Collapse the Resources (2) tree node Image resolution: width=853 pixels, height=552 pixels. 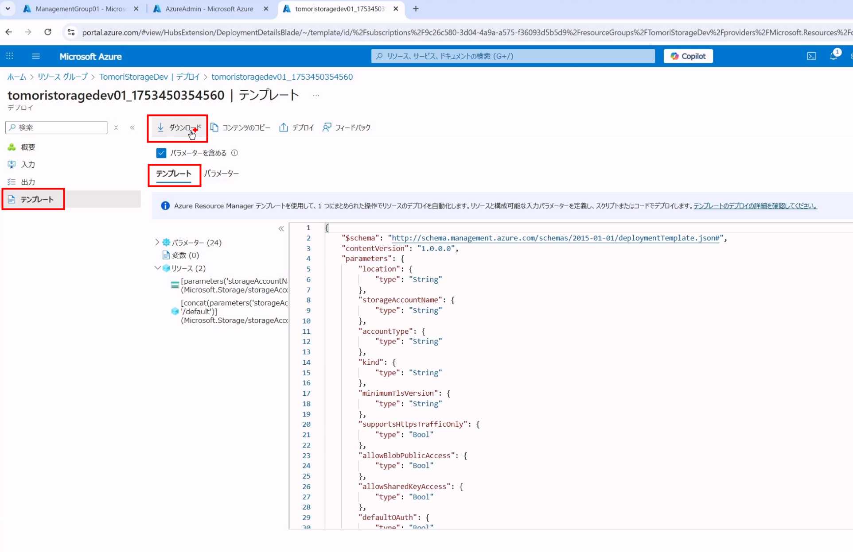click(x=157, y=268)
